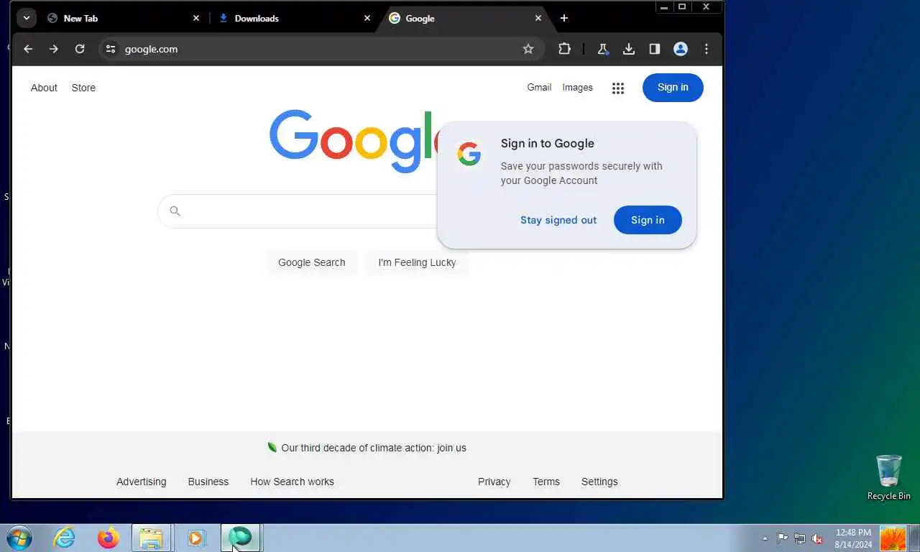The height and width of the screenshot is (552, 920).
Task: Open How Search works link
Action: 292,482
